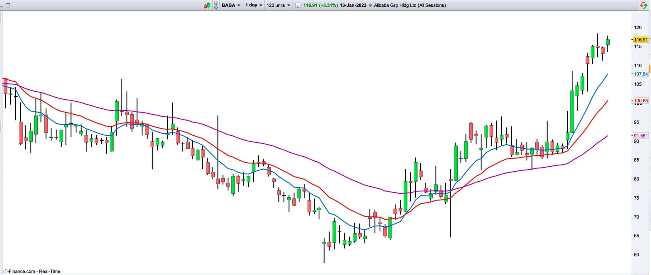Click the grey session status dot
Image resolution: width=651 pixels, height=275 pixels.
pos(370,5)
